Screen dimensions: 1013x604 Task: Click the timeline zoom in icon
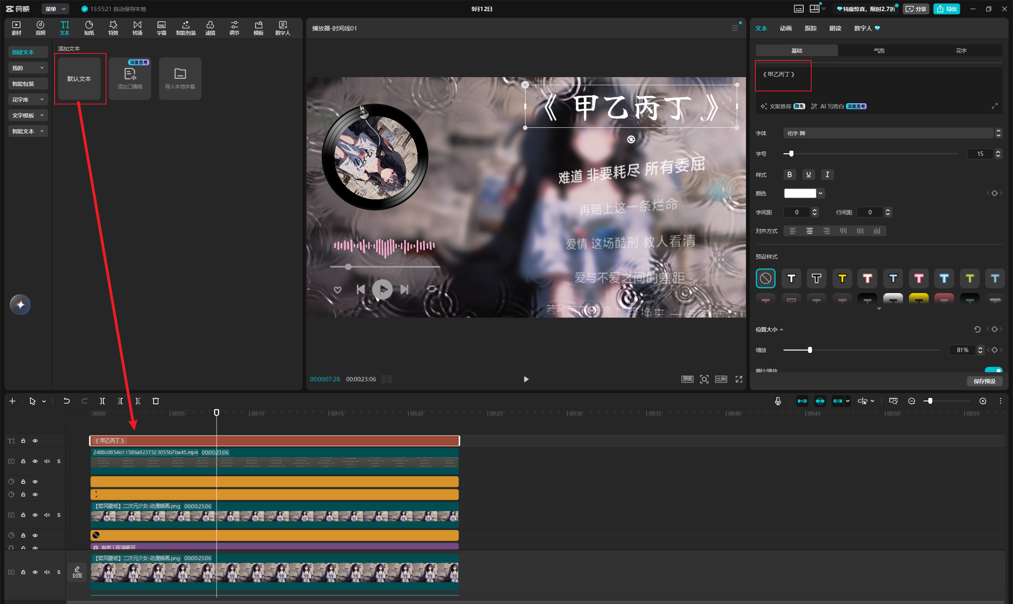983,401
